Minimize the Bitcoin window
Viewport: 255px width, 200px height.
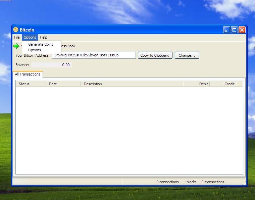point(226,30)
